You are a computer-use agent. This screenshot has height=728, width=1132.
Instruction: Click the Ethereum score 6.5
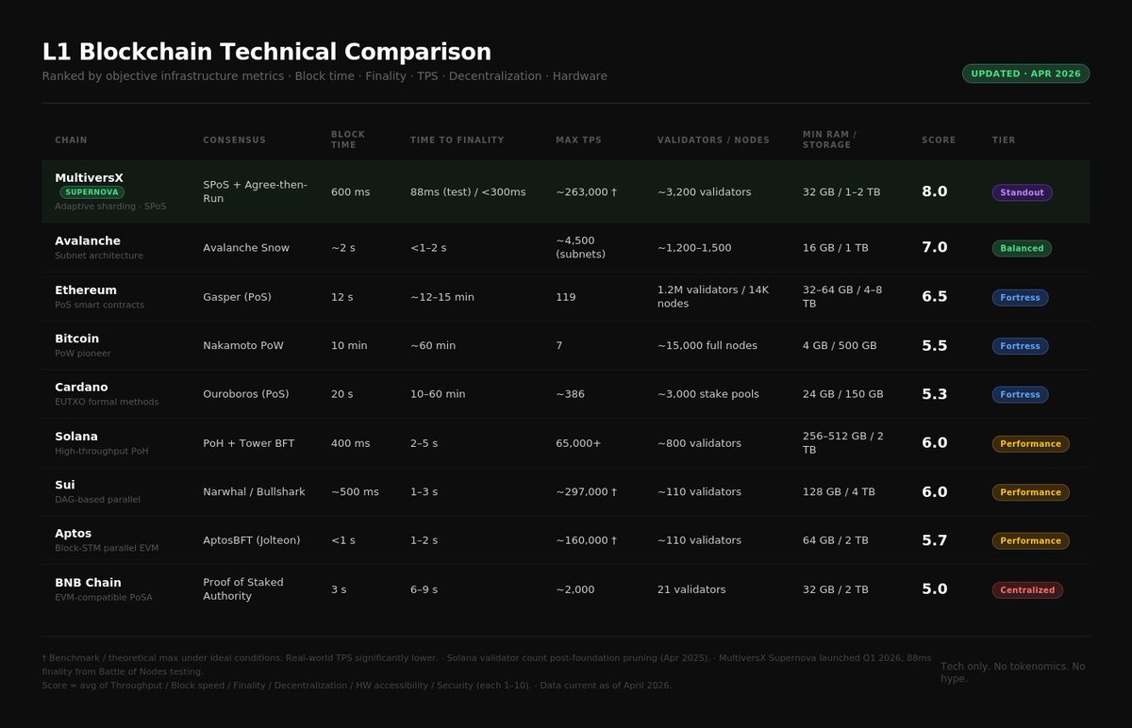[935, 296]
